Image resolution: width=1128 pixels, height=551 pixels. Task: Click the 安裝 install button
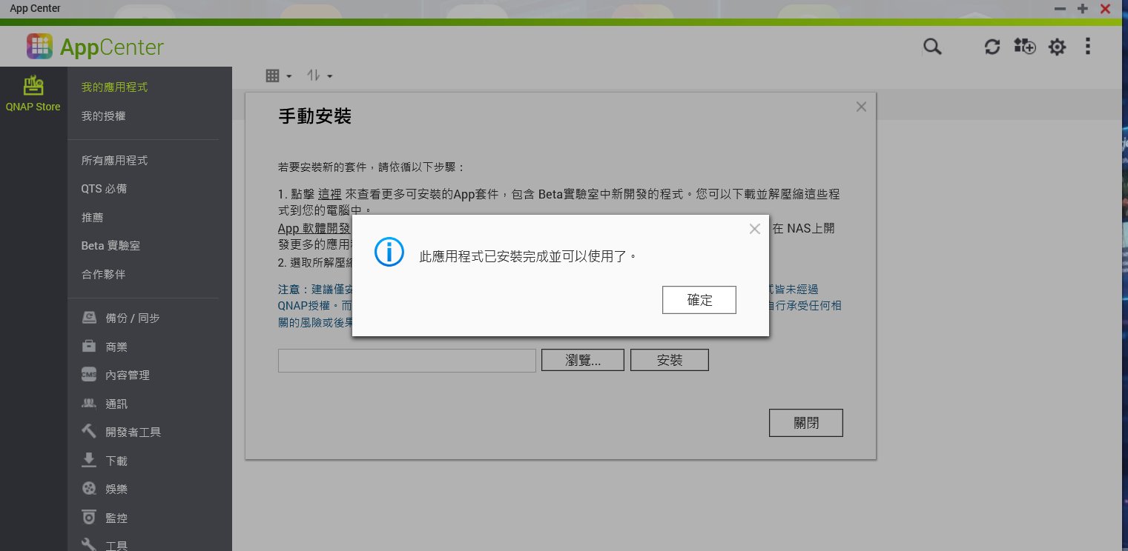tap(669, 361)
